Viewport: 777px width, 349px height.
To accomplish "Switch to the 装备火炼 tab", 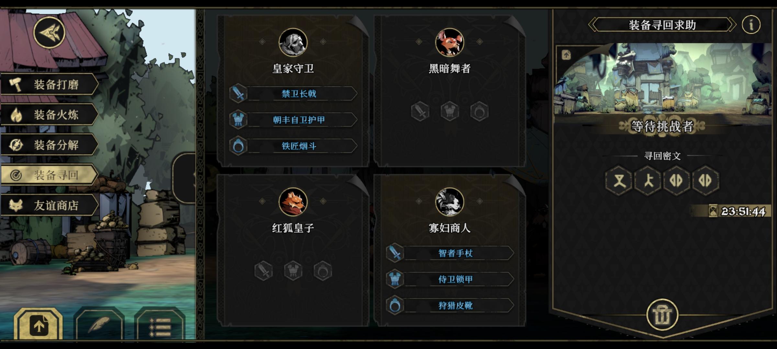I will 49,114.
